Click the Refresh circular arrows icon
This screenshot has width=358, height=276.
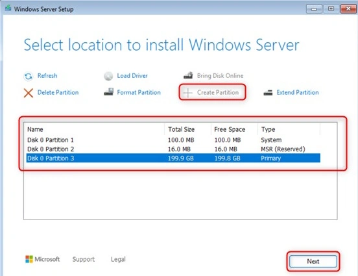(x=29, y=76)
